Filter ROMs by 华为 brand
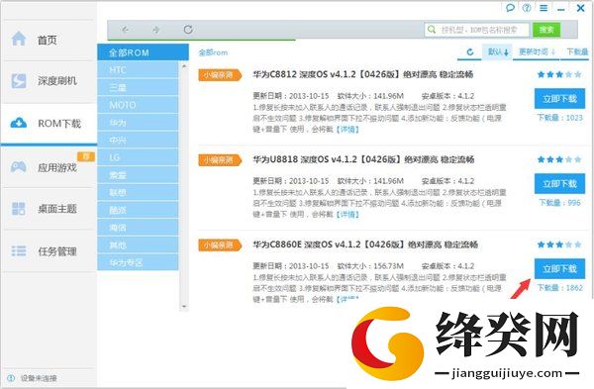 tap(138, 123)
